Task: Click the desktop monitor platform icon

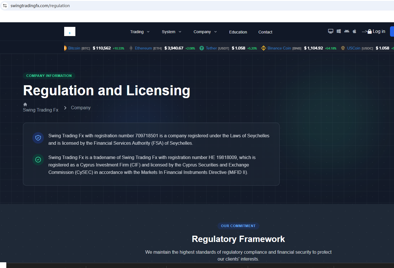Action: click(x=330, y=31)
